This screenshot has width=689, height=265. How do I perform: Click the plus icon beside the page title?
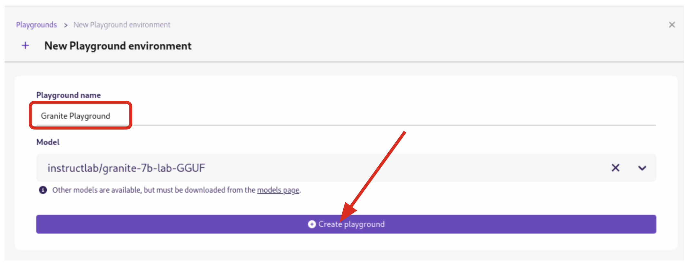(25, 46)
